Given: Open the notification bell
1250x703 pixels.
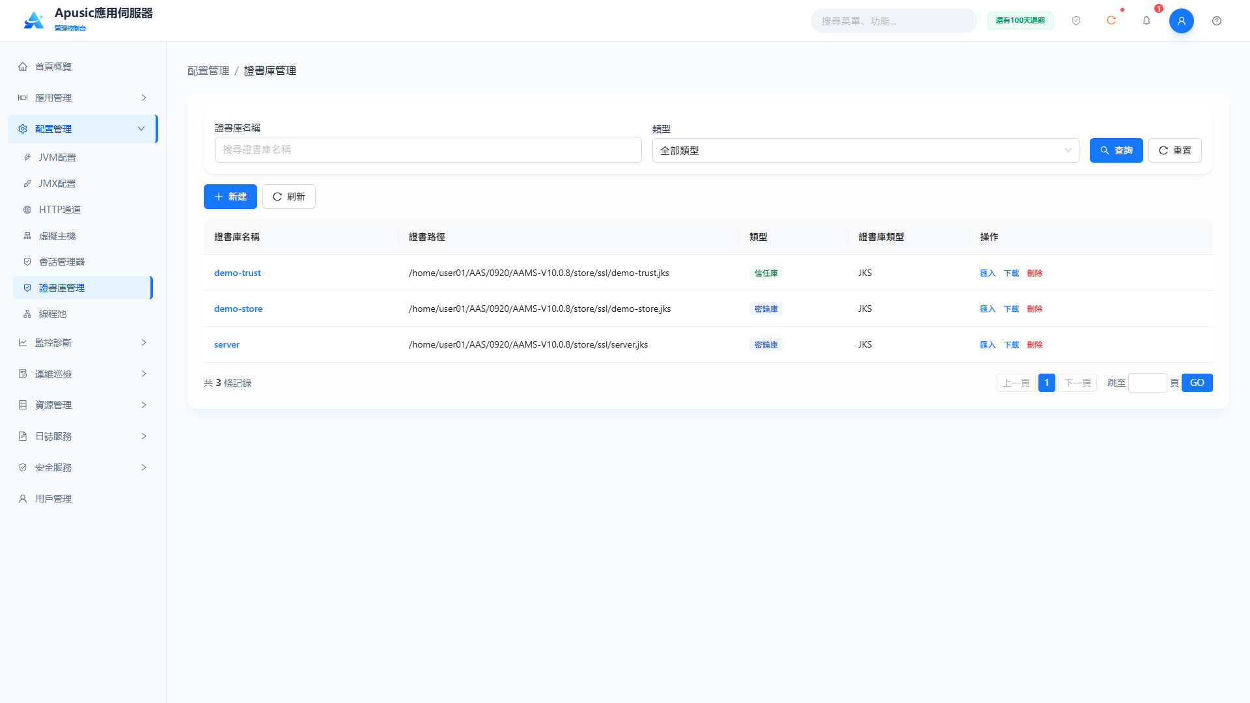Looking at the screenshot, I should 1146,21.
